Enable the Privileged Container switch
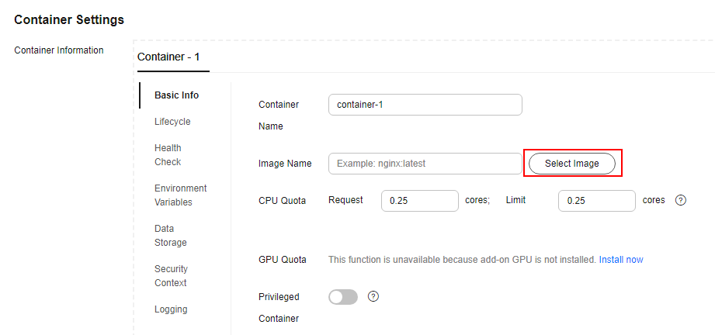The width and height of the screenshot is (715, 335). coord(343,297)
